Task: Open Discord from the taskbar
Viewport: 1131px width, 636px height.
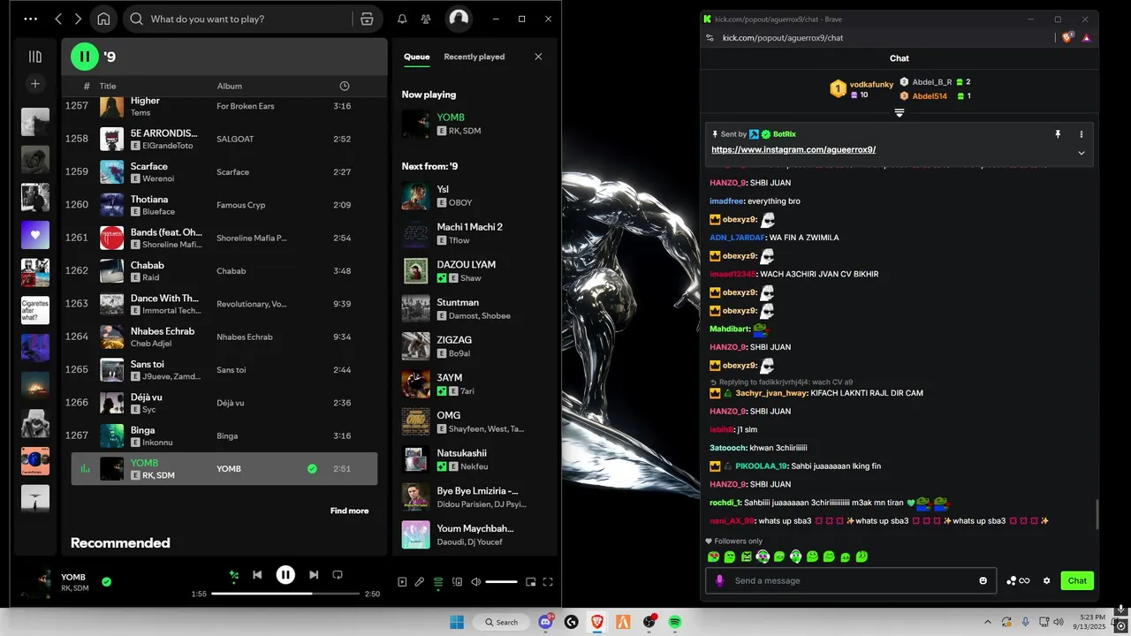Action: point(545,622)
